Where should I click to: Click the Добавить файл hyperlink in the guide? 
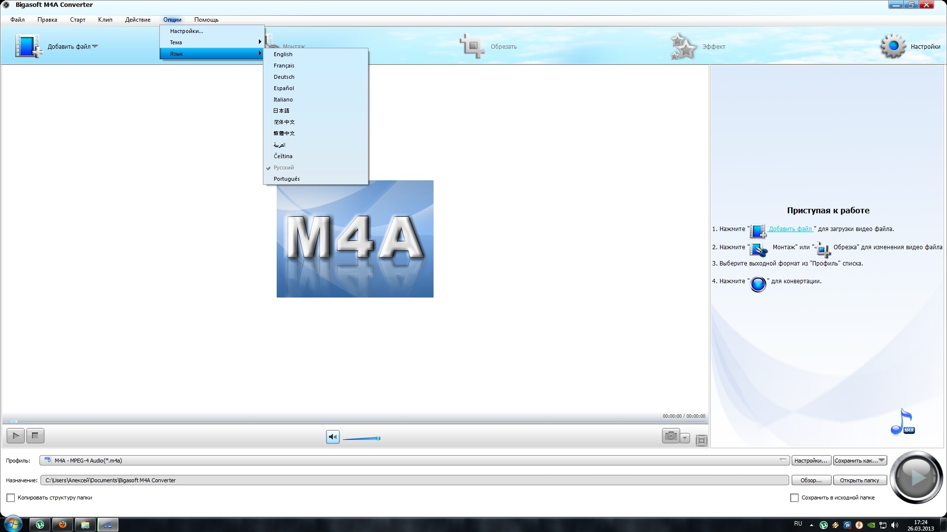pyautogui.click(x=790, y=229)
